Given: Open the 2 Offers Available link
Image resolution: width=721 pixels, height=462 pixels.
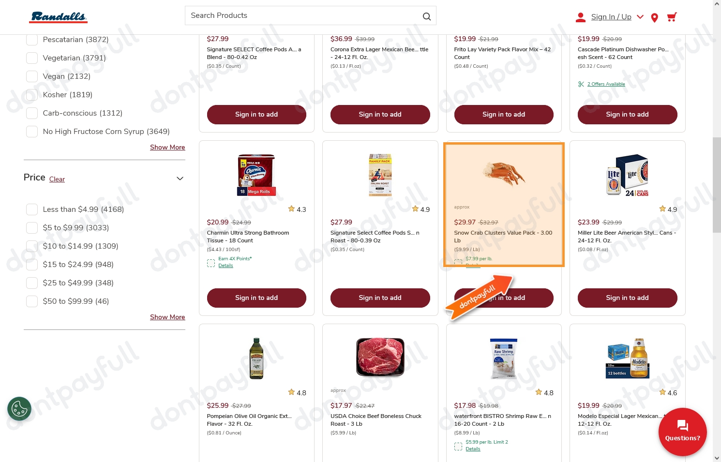Looking at the screenshot, I should click(x=606, y=84).
